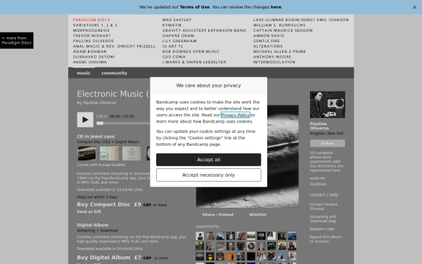Switch to the community tab
The height and width of the screenshot is (264, 422).
point(114,73)
